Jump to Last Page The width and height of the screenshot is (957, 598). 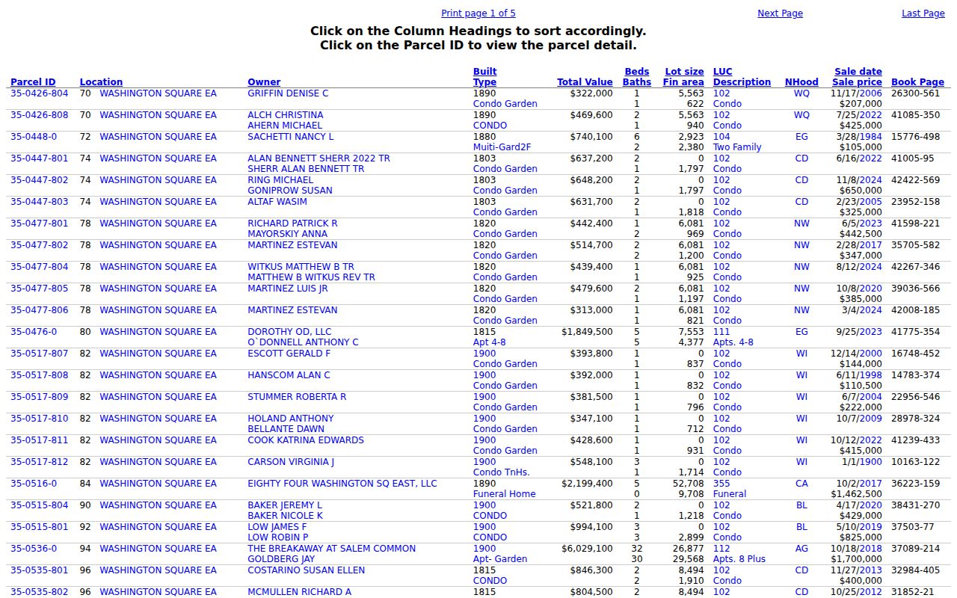click(x=923, y=13)
